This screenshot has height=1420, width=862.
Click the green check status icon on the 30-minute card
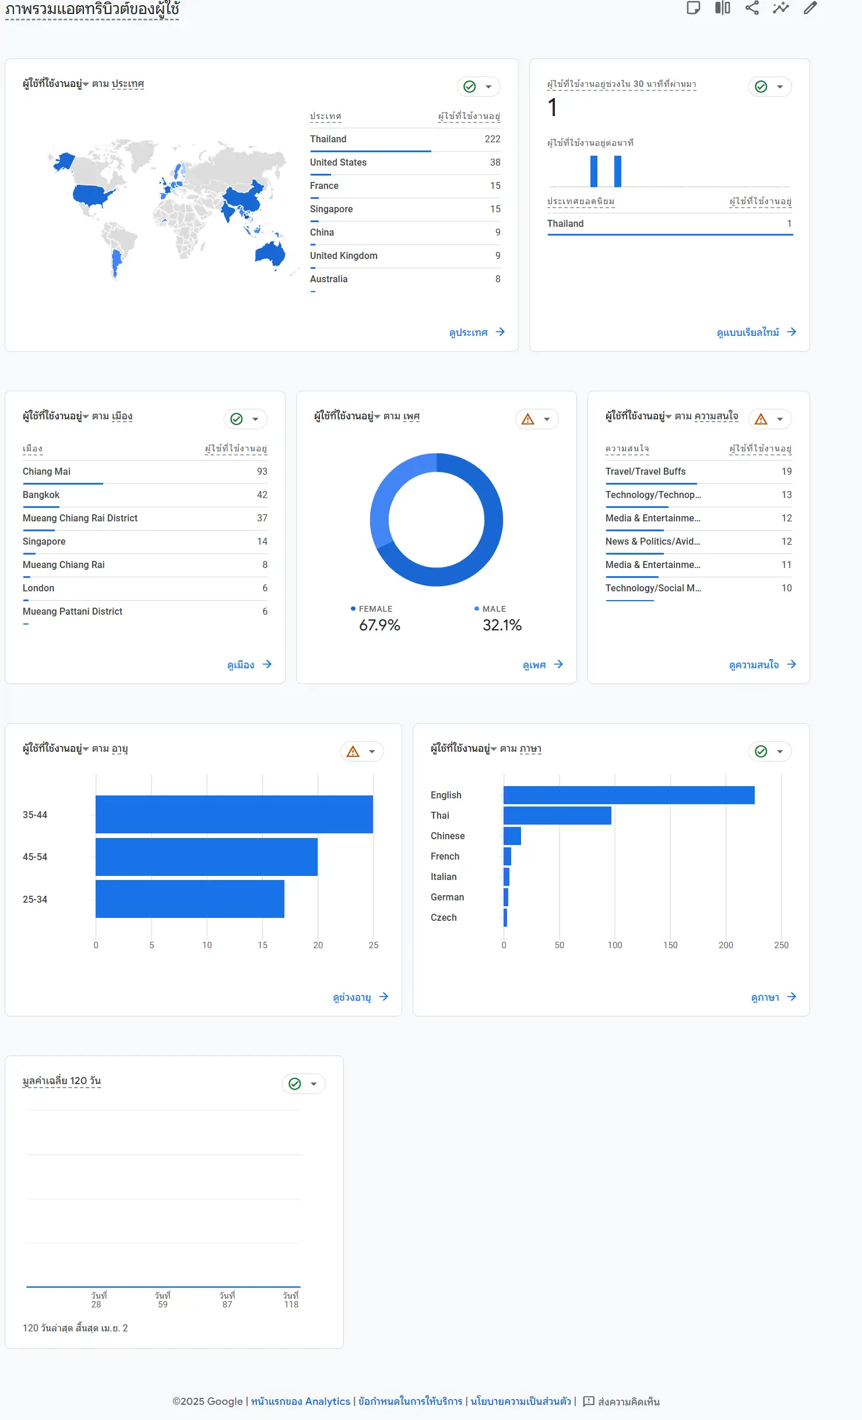coord(761,87)
